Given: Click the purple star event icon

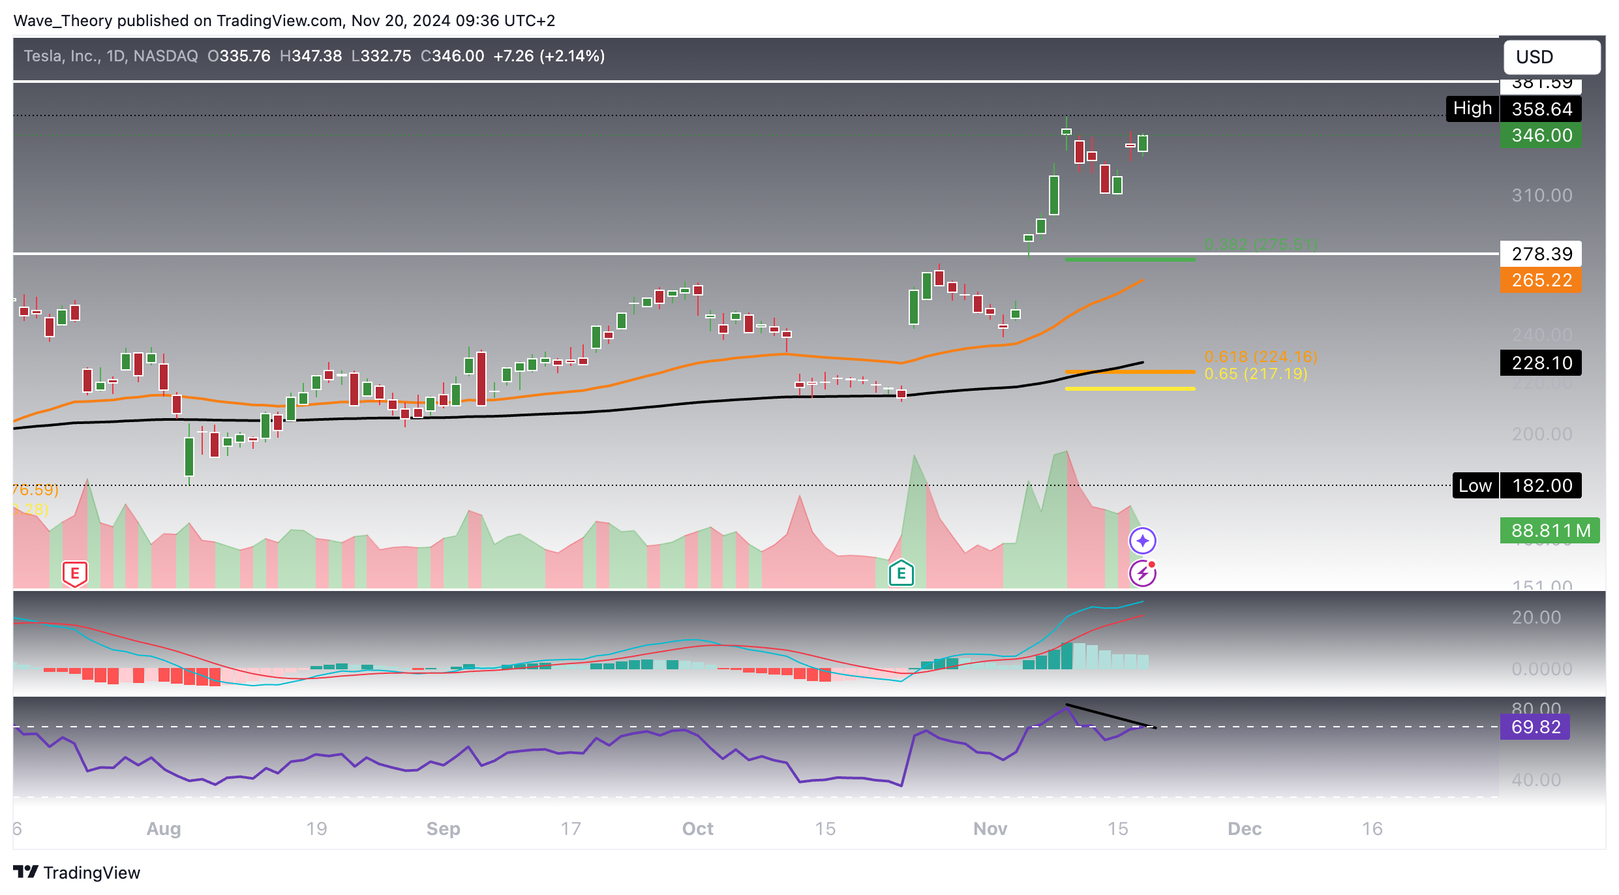Looking at the screenshot, I should point(1142,541).
